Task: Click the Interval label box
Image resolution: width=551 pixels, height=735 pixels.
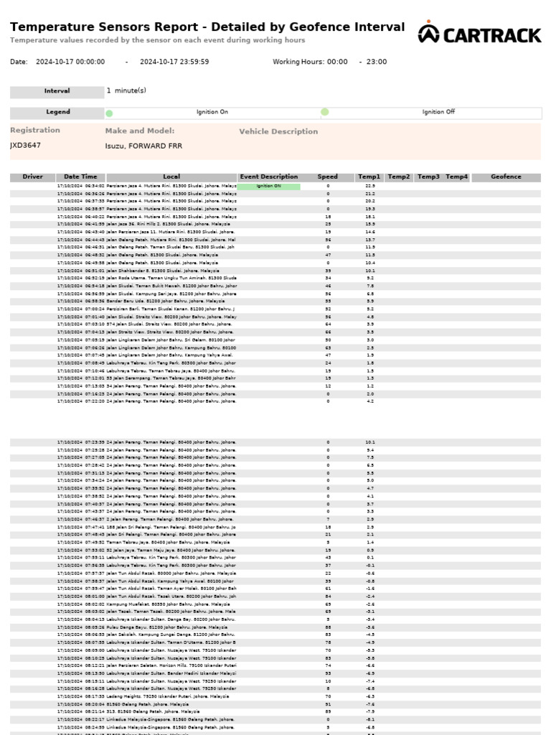Action: (x=57, y=92)
